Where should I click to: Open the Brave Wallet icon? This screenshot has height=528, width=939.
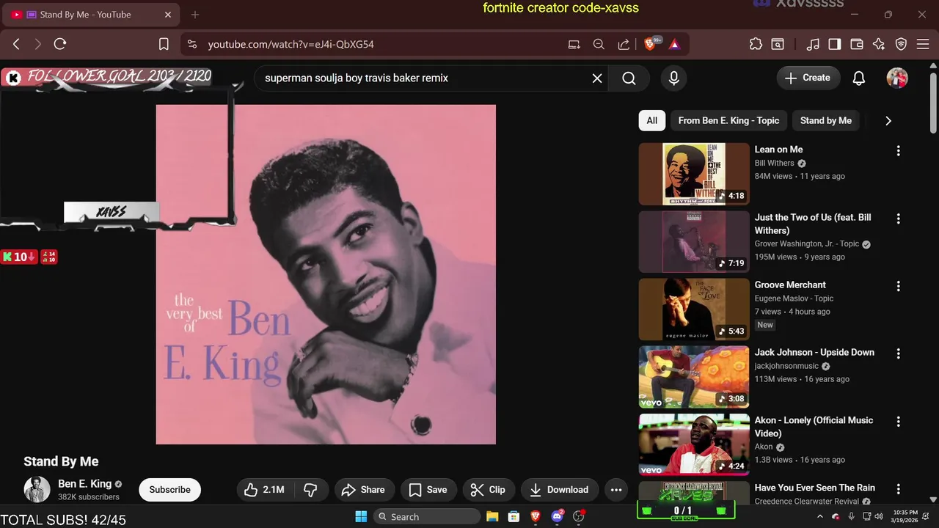[x=857, y=44]
